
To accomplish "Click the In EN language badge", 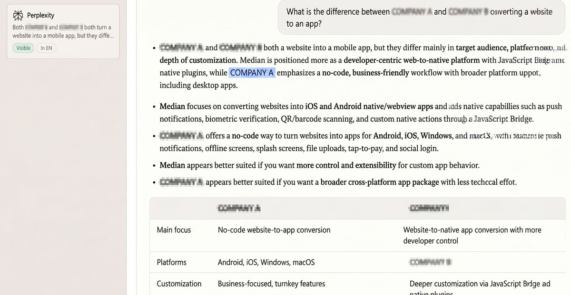I will [46, 48].
